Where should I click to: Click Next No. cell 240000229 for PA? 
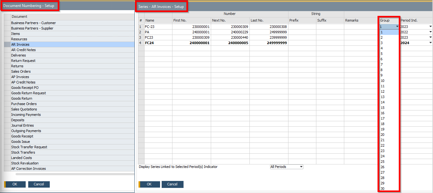[230, 32]
